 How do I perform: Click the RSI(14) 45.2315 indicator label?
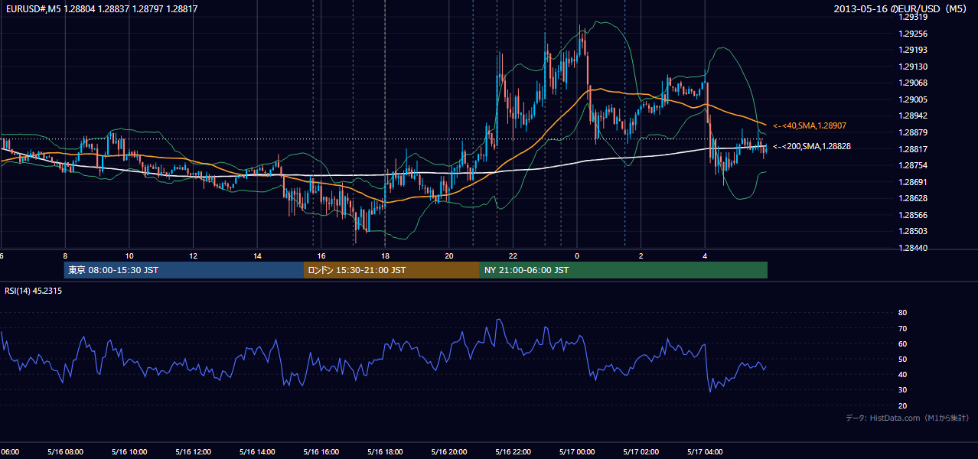(34, 291)
